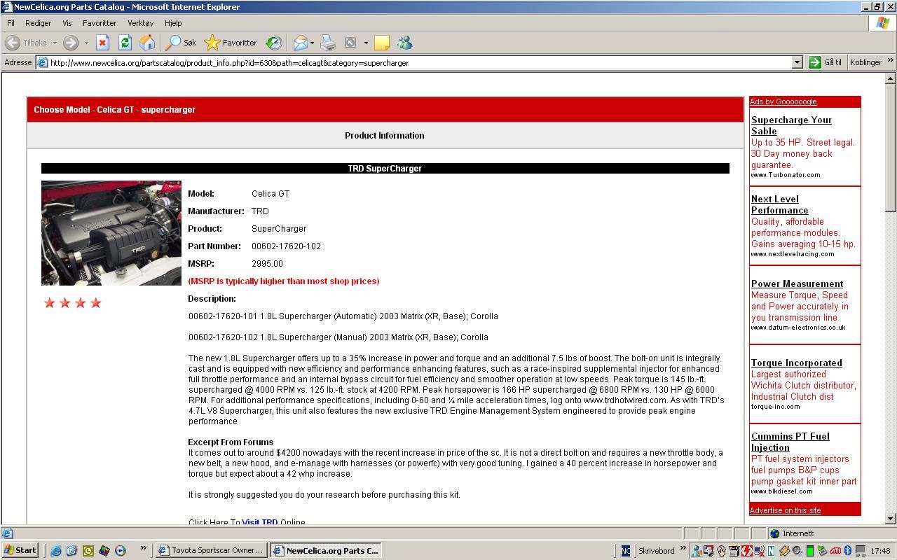Click the Print toolbar icon

(328, 43)
